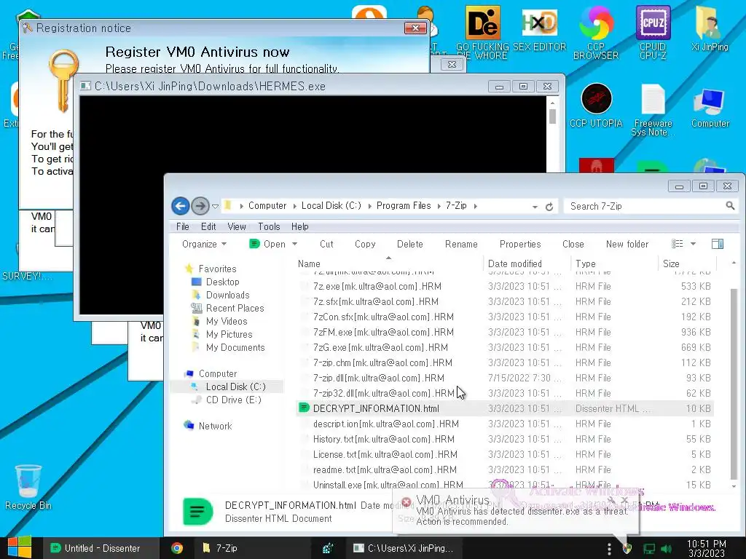Click the network tray icon
The height and width of the screenshot is (559, 746).
click(x=648, y=549)
